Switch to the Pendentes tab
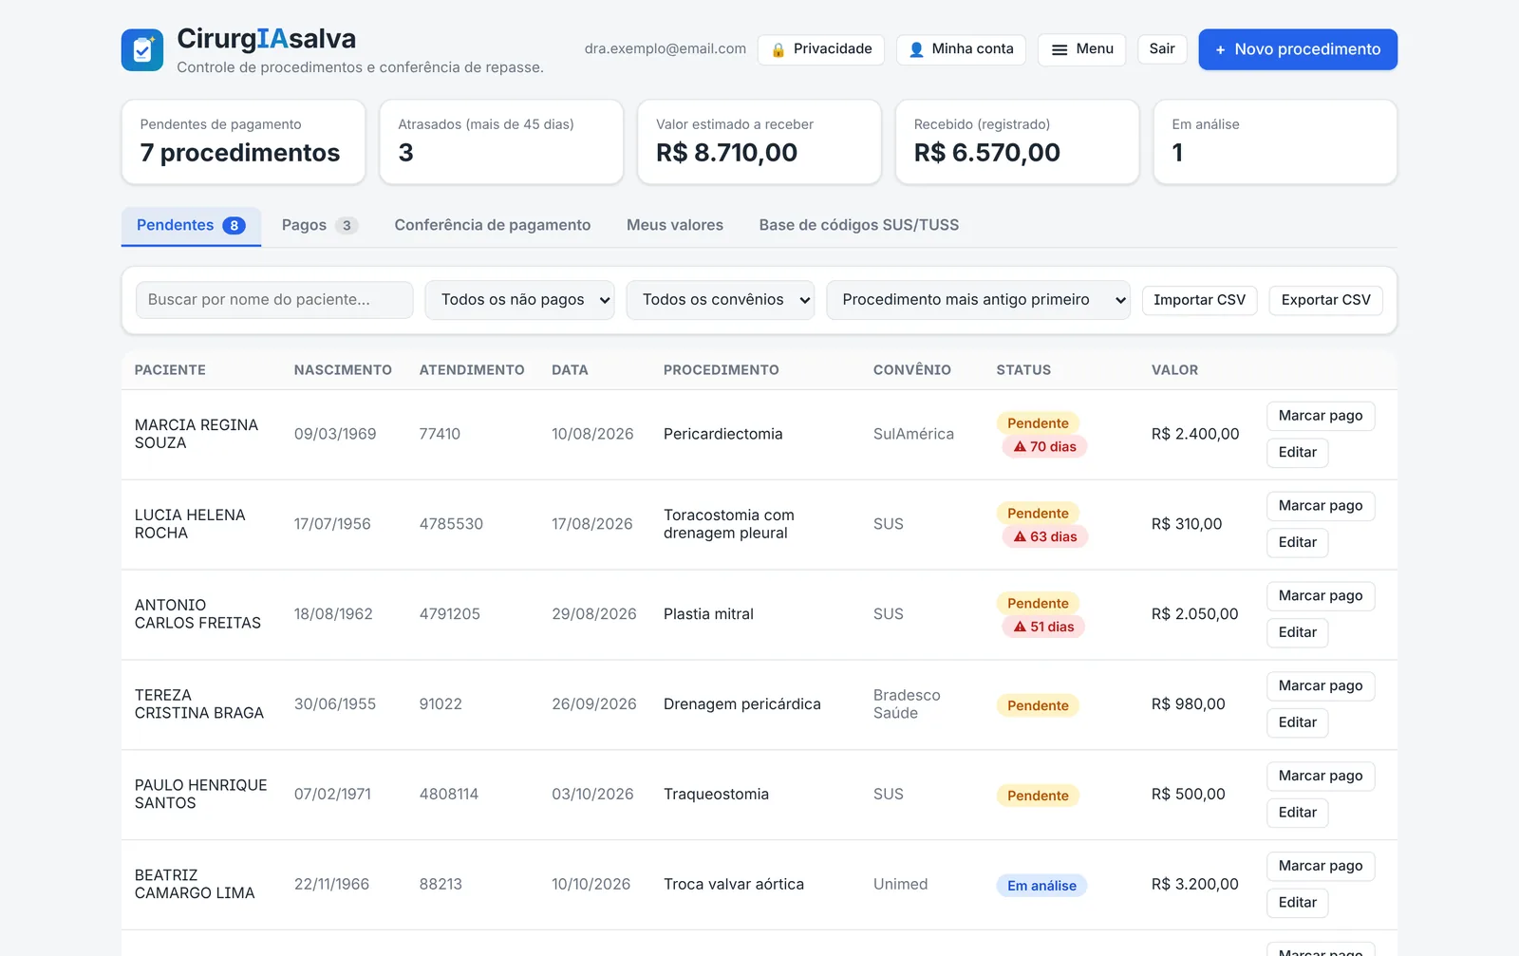 pyautogui.click(x=191, y=226)
